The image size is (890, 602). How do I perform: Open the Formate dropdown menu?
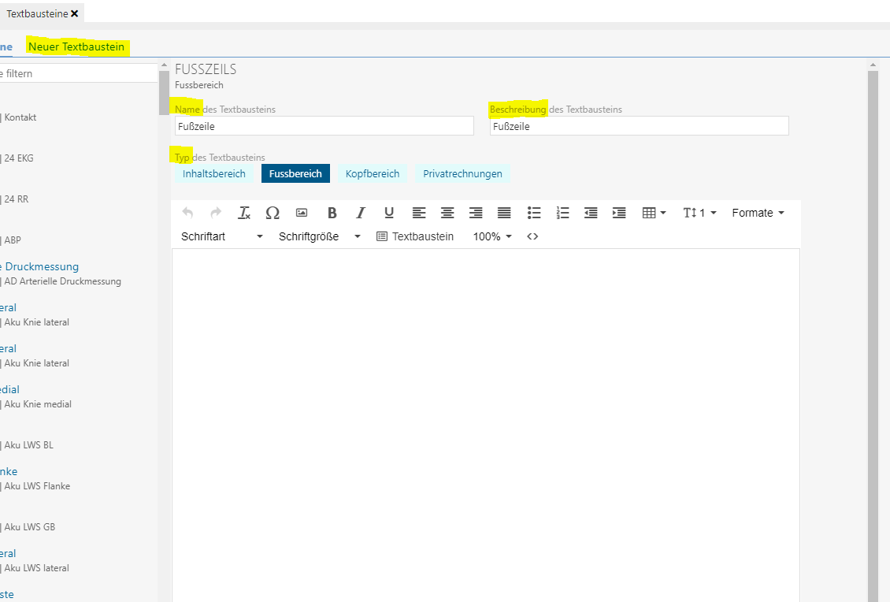pos(758,213)
